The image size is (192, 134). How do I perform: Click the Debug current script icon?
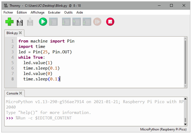coord(53,22)
